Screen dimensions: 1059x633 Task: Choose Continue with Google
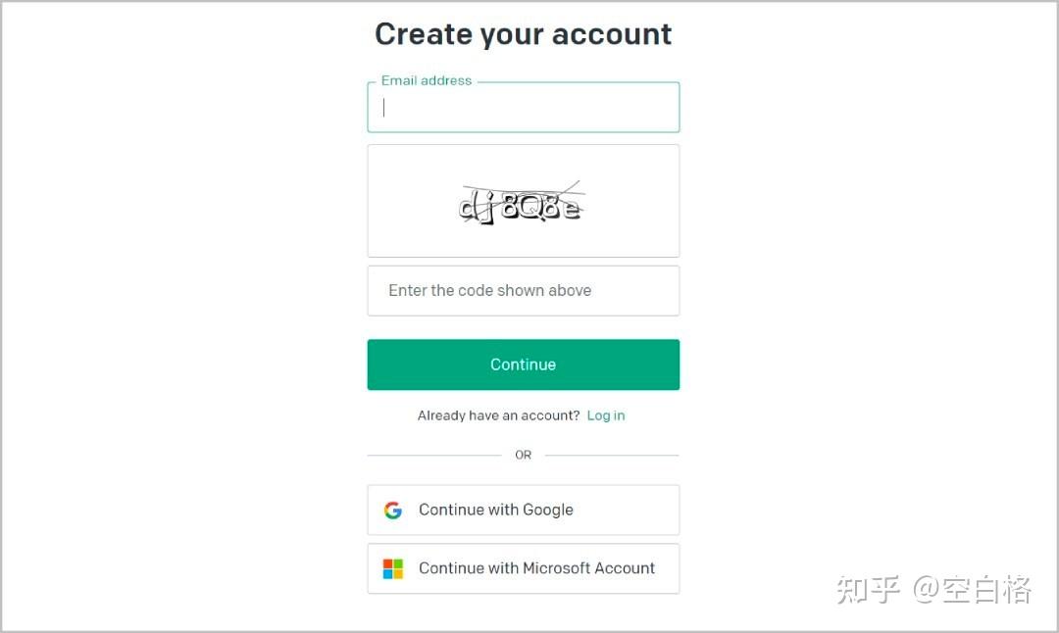click(x=523, y=511)
